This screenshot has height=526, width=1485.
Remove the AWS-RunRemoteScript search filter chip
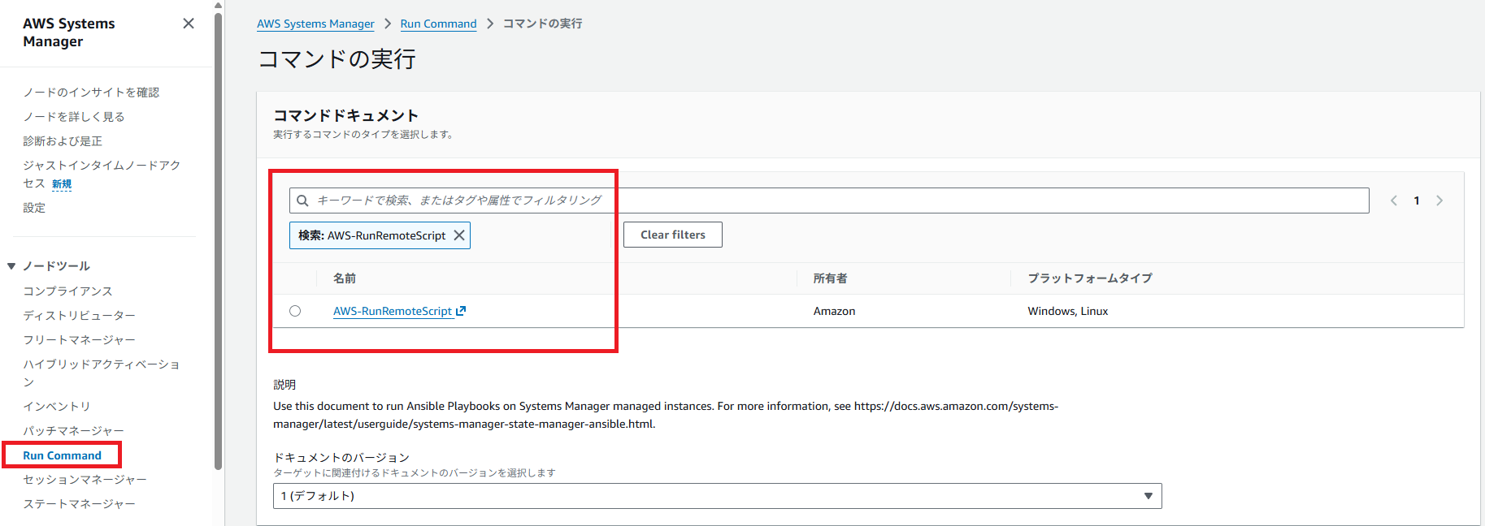(459, 235)
